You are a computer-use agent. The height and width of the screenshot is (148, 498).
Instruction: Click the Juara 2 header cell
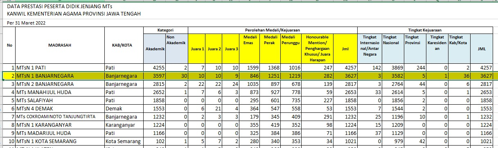pyautogui.click(x=214, y=49)
